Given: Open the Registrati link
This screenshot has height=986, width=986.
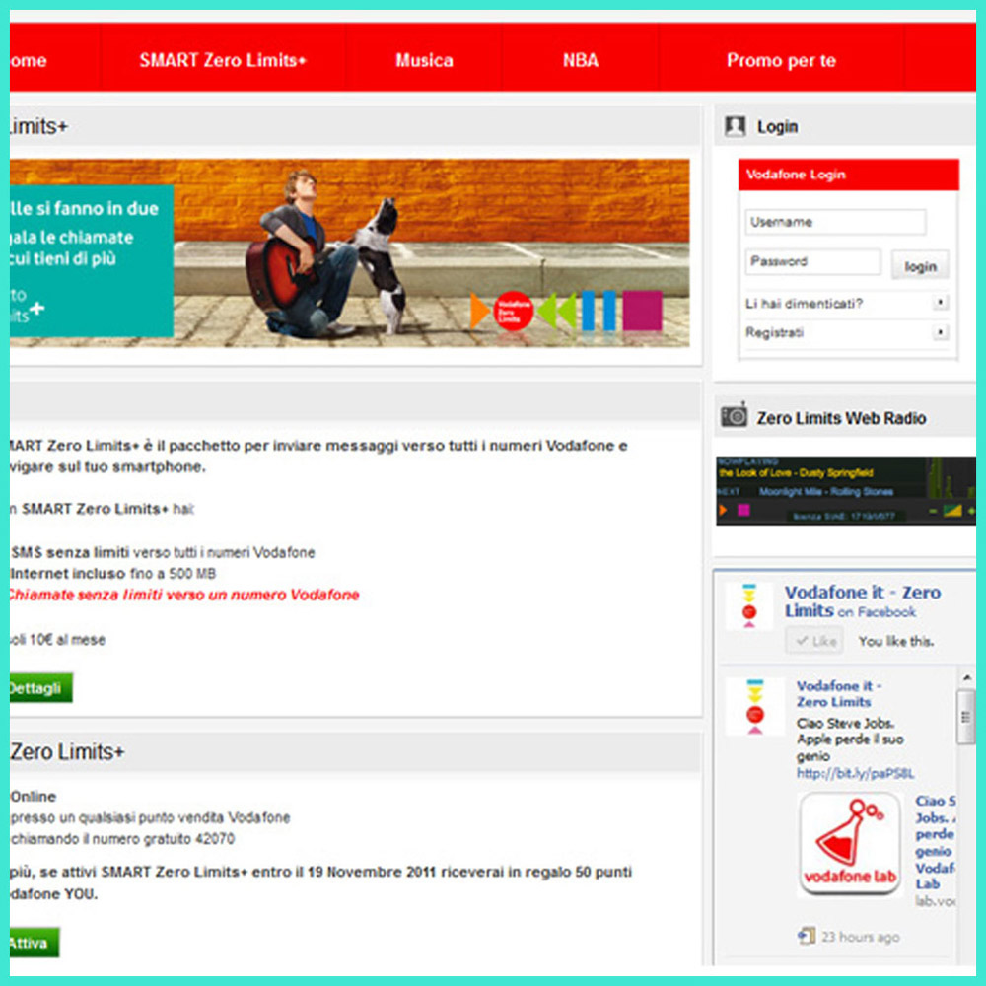Looking at the screenshot, I should click(774, 332).
